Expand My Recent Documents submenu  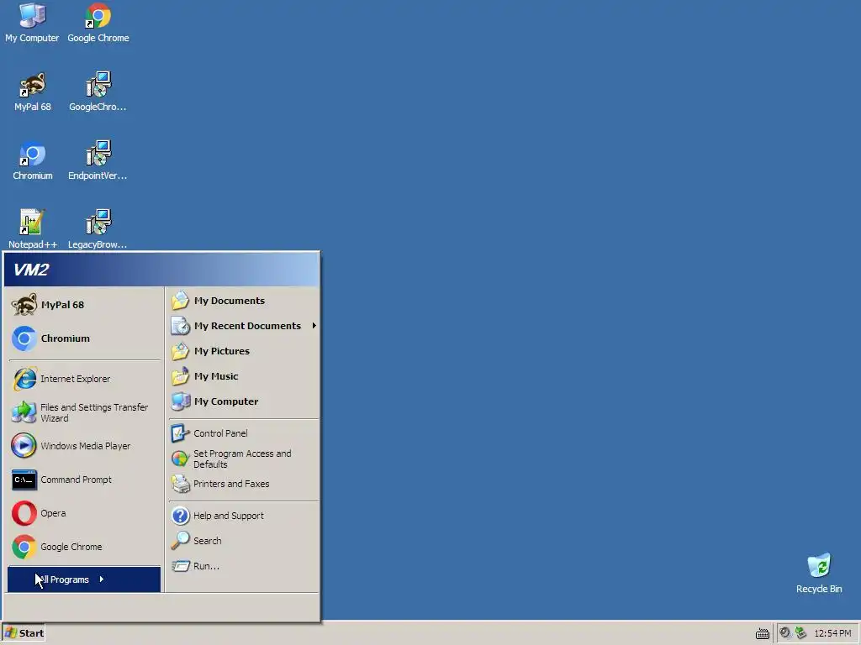point(243,326)
